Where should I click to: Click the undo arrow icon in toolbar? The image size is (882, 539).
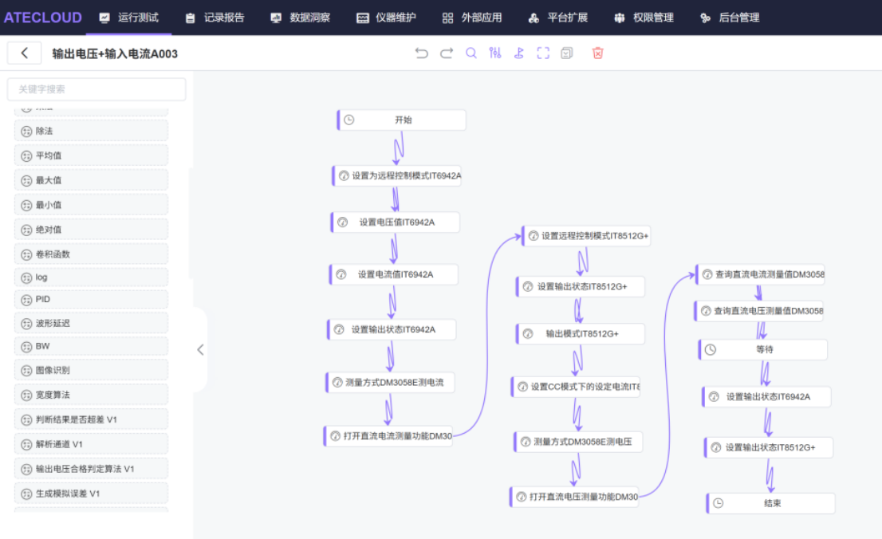click(x=421, y=53)
